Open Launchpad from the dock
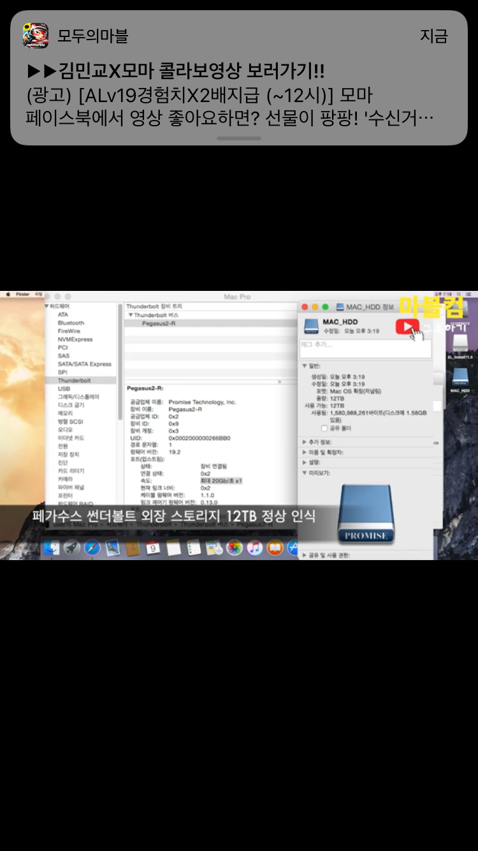The height and width of the screenshot is (851, 478). pos(72,547)
